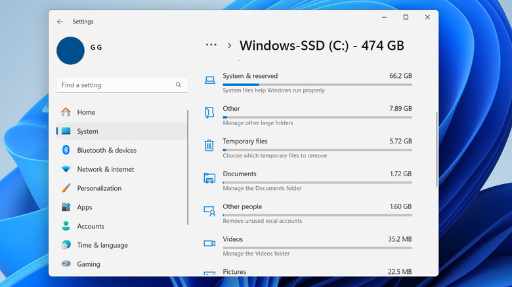512x287 pixels.
Task: Click the System & reserved usage bar
Action: [317, 85]
